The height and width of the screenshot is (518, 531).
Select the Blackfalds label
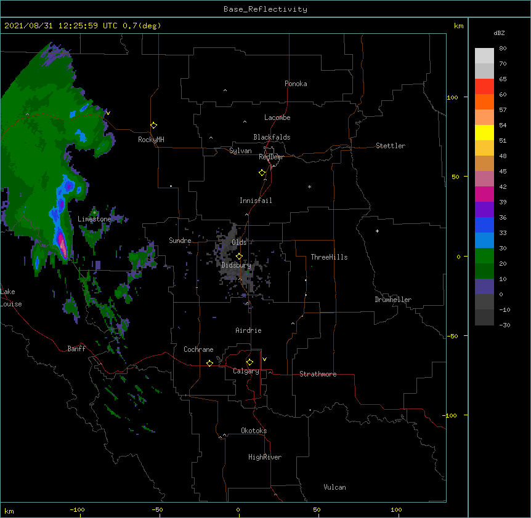[272, 137]
